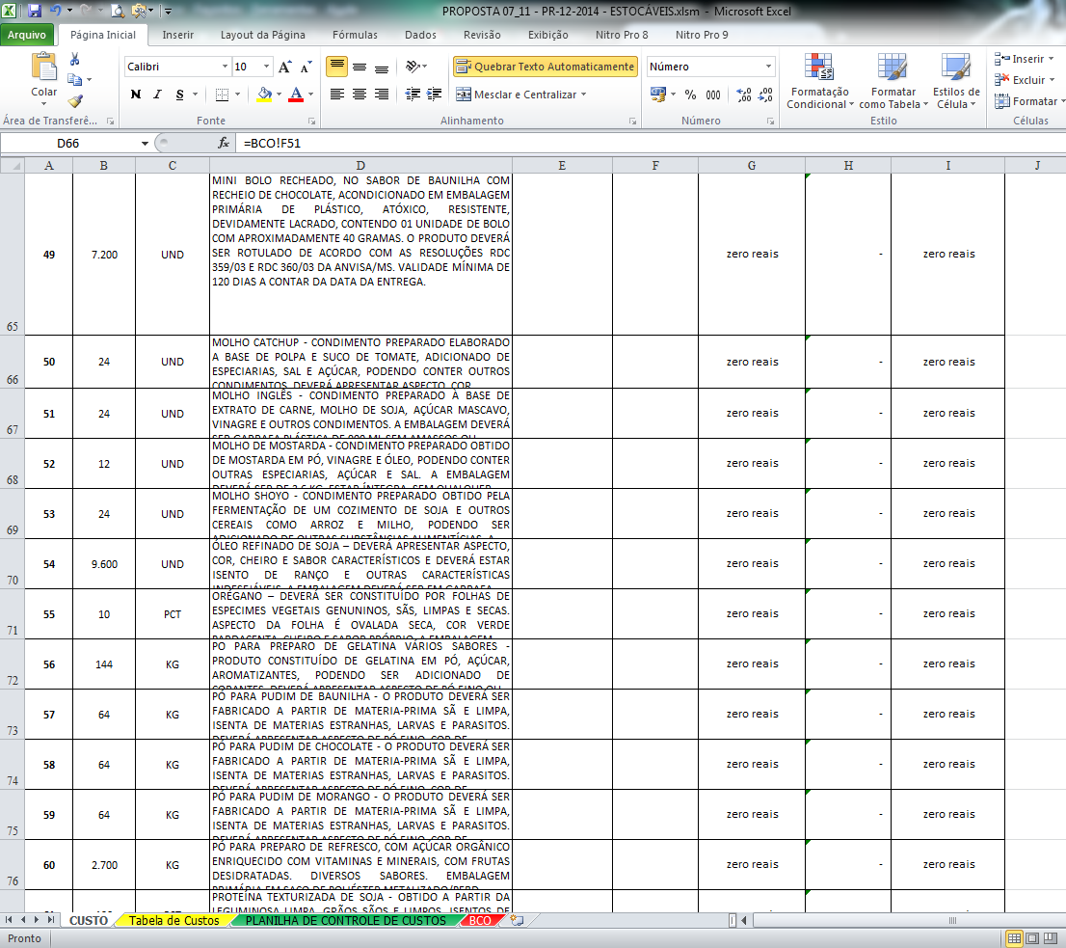Screen dimensions: 1066x948
Task: Switch to the Tabela de Custos sheet
Action: (174, 920)
